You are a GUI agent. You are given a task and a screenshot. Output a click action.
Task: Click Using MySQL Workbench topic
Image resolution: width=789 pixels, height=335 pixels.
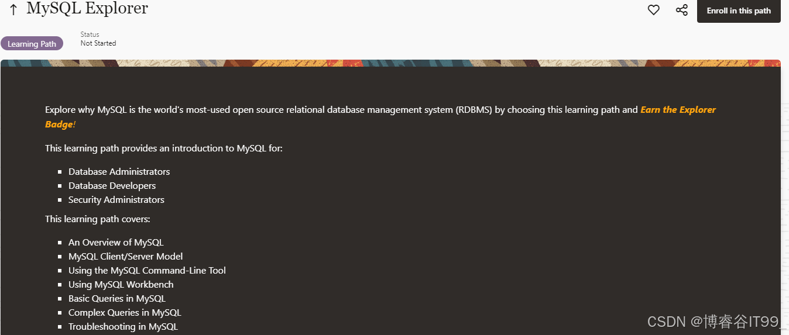[x=121, y=285]
